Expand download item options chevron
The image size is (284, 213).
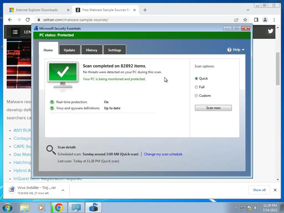63,190
